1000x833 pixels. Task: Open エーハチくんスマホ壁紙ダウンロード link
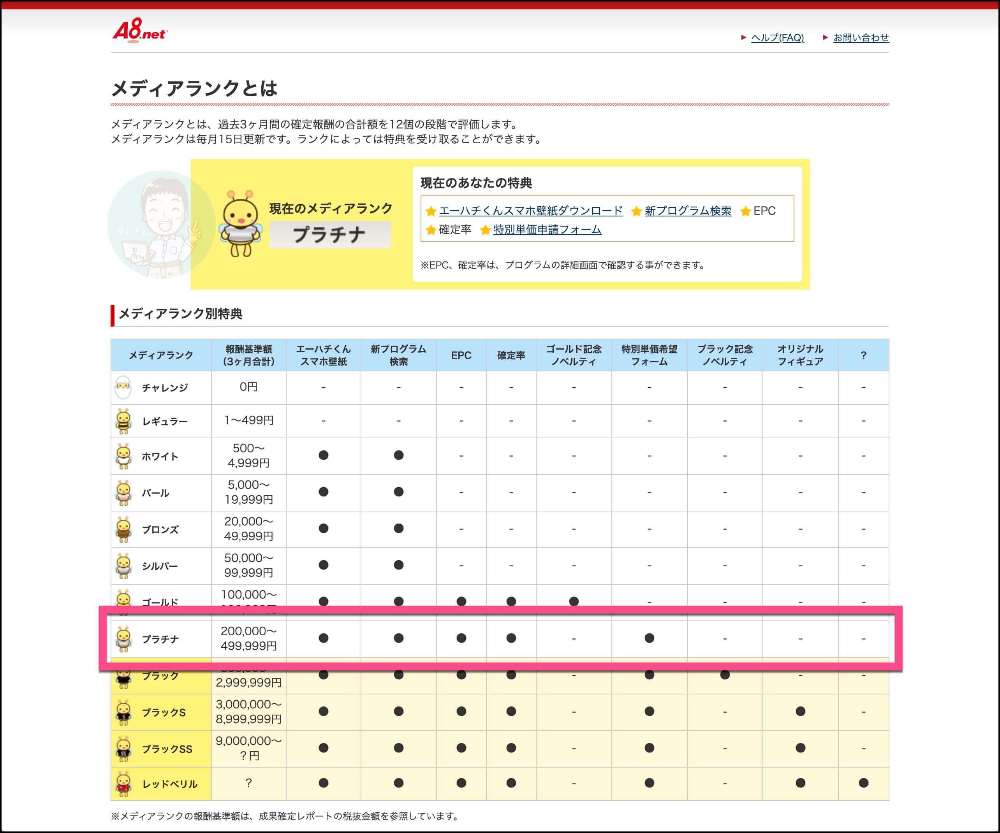click(530, 211)
